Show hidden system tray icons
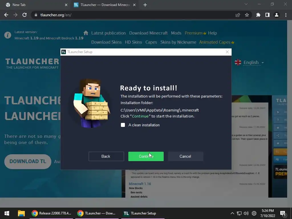The image size is (292, 219). point(232,213)
